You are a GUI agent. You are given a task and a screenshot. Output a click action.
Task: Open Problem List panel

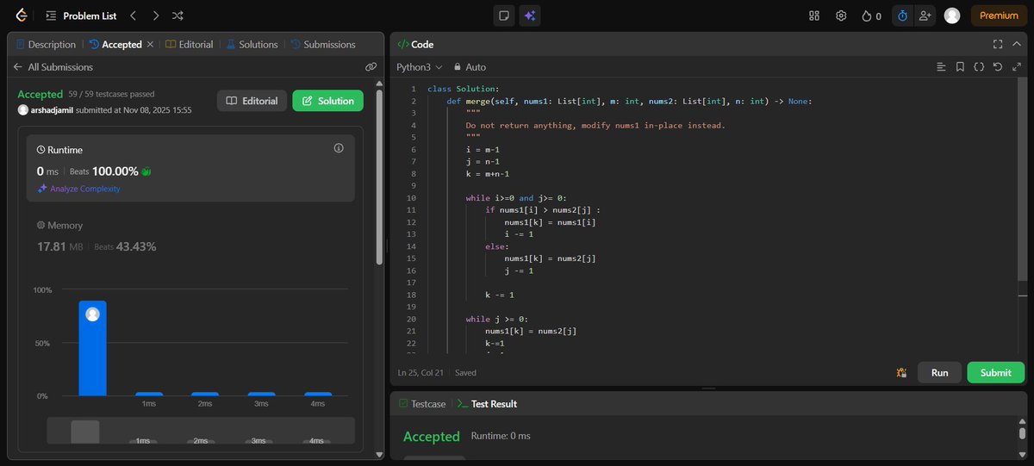81,16
